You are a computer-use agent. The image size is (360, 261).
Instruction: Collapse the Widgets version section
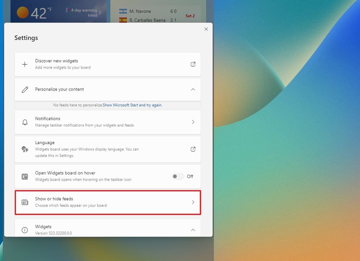(193, 230)
